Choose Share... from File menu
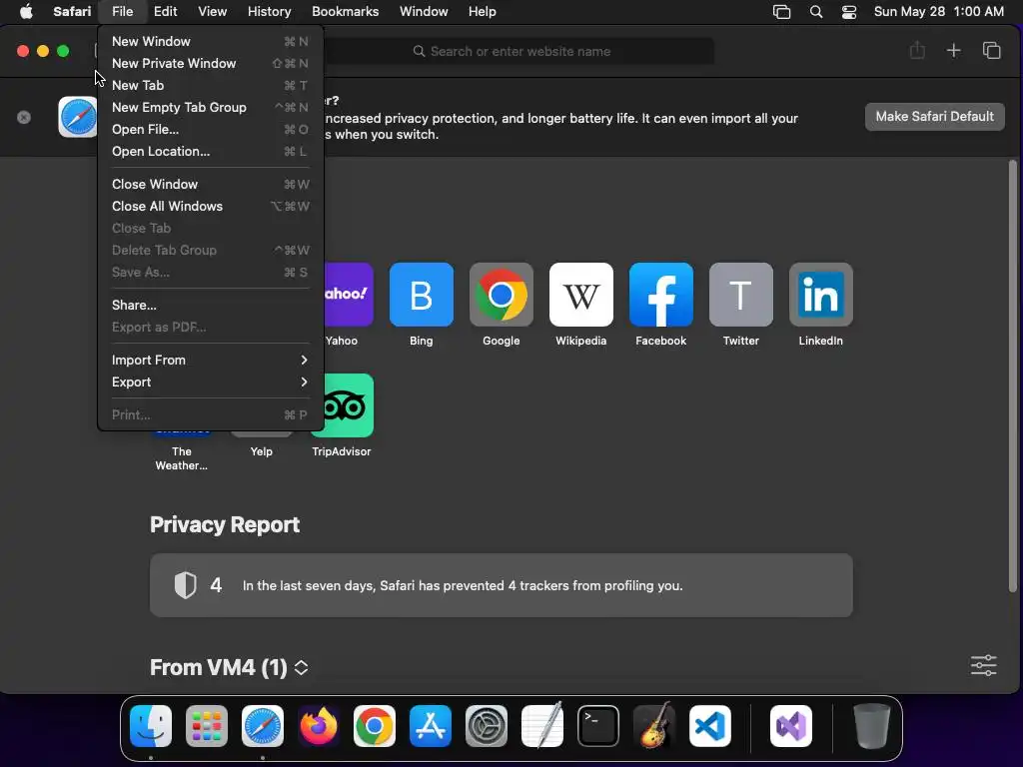Viewport: 1023px width, 767px height. (210, 306)
